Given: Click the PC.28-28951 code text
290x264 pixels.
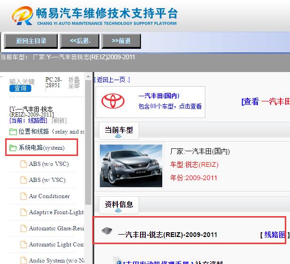Looking at the screenshot, I should point(53,82).
